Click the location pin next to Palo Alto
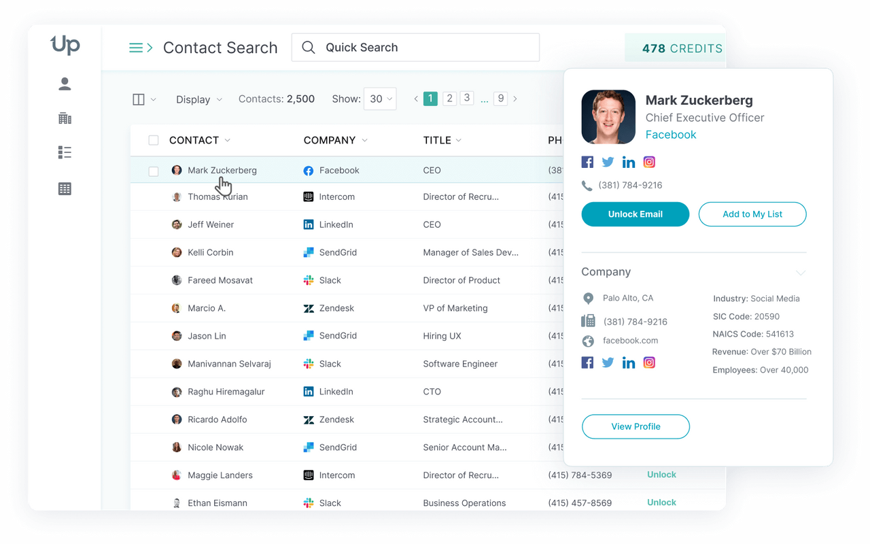The image size is (870, 544). 589,299
